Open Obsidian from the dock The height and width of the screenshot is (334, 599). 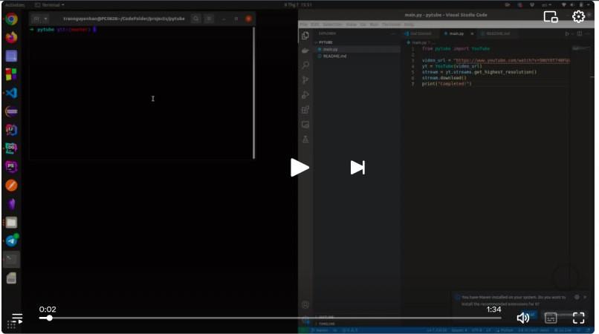coord(11,204)
